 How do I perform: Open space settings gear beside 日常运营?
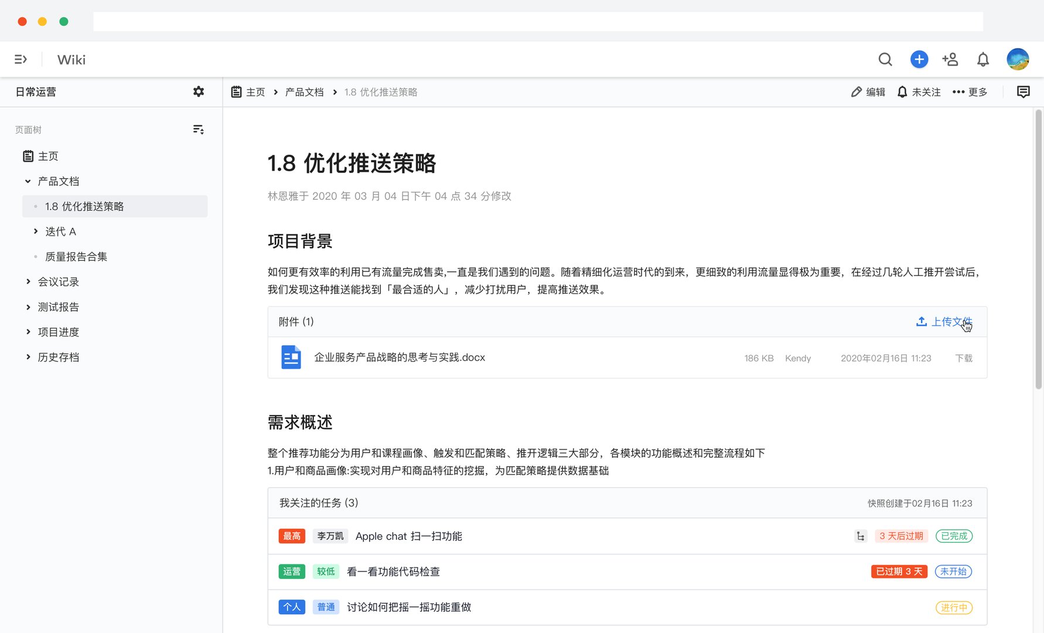[199, 91]
